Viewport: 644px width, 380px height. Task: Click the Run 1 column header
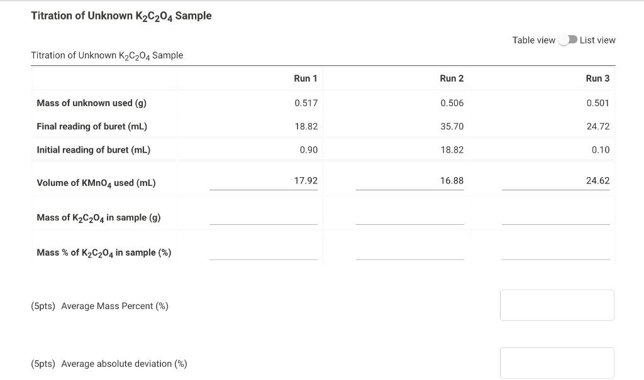pyautogui.click(x=306, y=78)
